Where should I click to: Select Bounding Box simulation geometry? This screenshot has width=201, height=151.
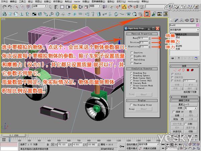(x=131, y=73)
